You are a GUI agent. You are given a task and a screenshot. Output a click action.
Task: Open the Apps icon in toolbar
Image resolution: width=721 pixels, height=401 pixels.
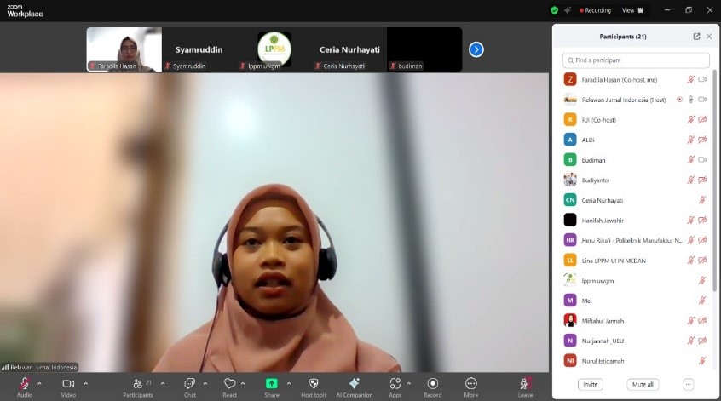[x=395, y=384]
